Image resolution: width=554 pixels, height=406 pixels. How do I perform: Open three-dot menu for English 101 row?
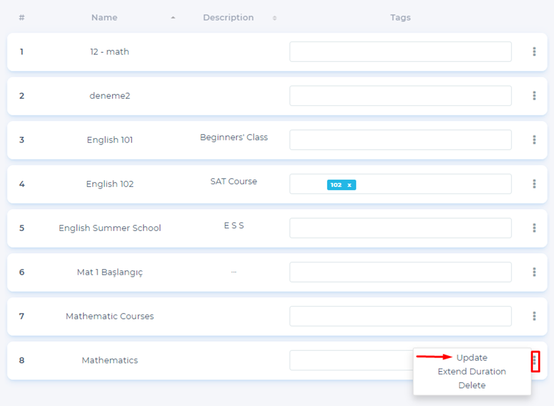pos(534,140)
